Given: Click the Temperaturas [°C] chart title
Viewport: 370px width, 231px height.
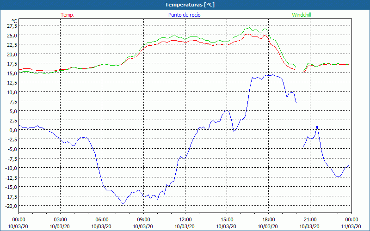Looking at the screenshot, I should tap(190, 5).
